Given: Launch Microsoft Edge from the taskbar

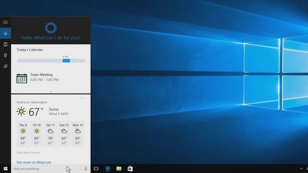Looking at the screenshot, I should 108,169.
